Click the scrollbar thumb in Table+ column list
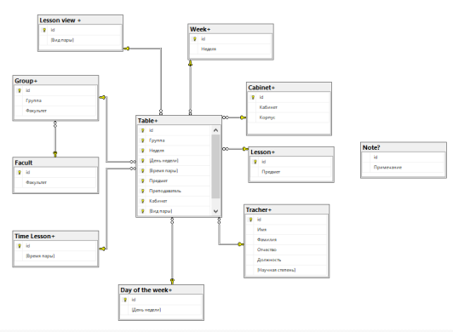The image size is (453, 332). coord(215,167)
